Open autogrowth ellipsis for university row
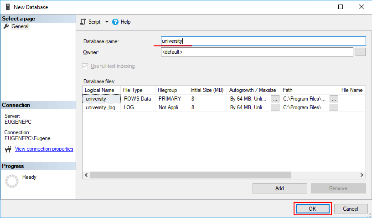 coord(275,99)
